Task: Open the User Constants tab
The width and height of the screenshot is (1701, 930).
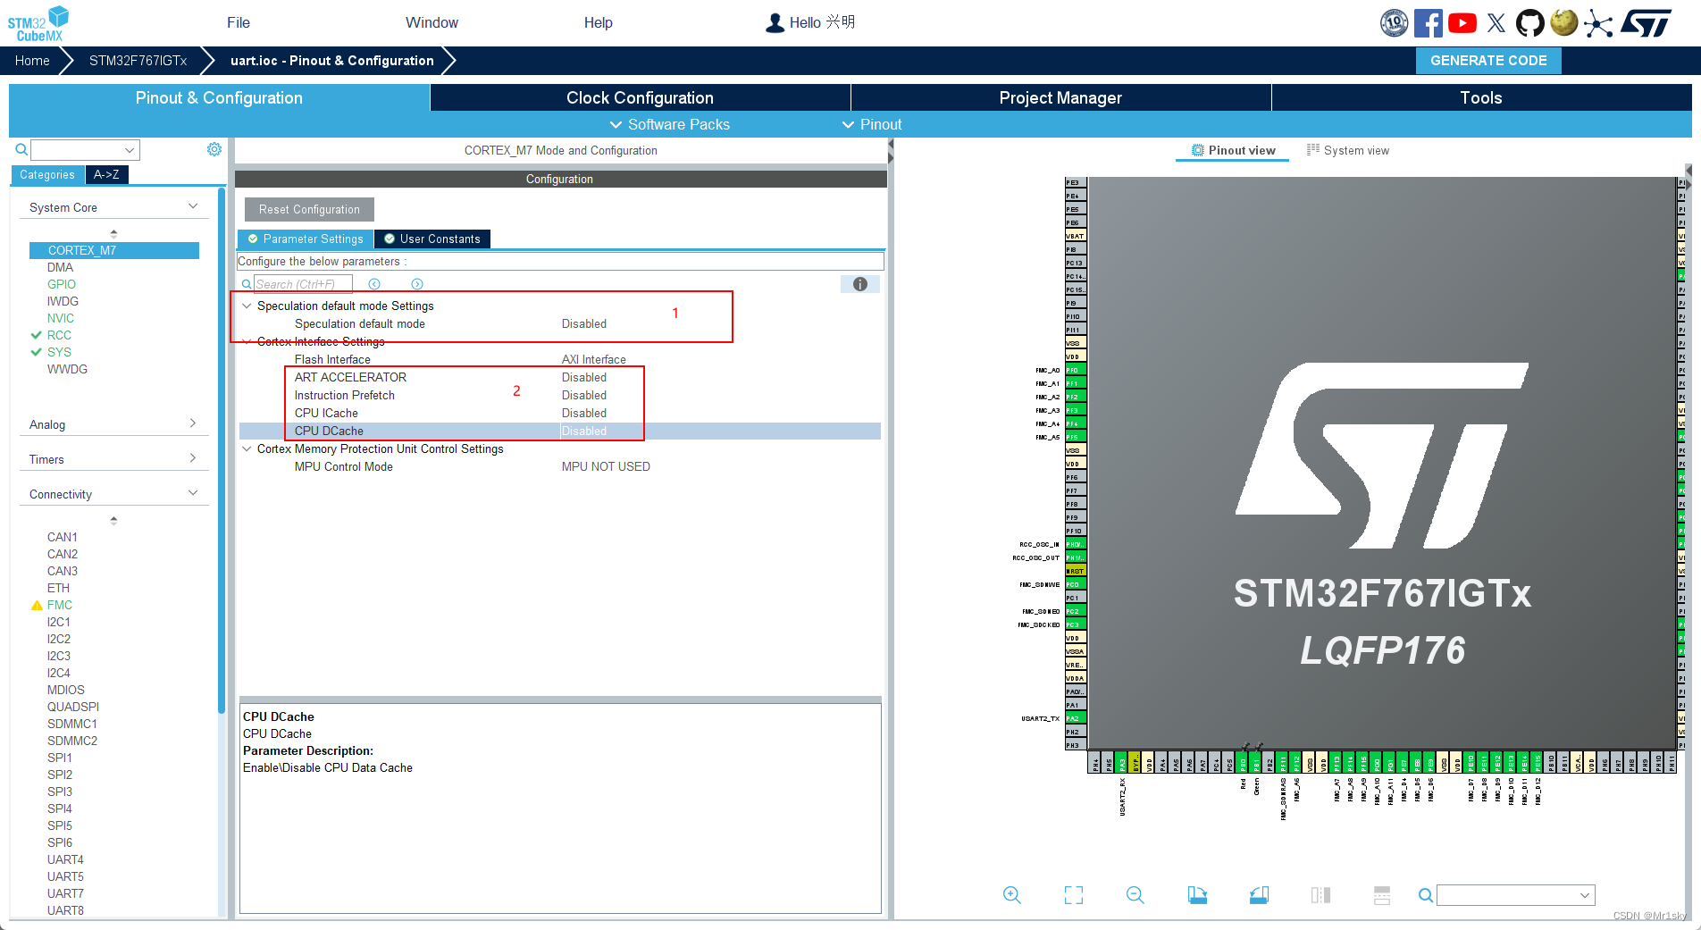Action: (432, 239)
